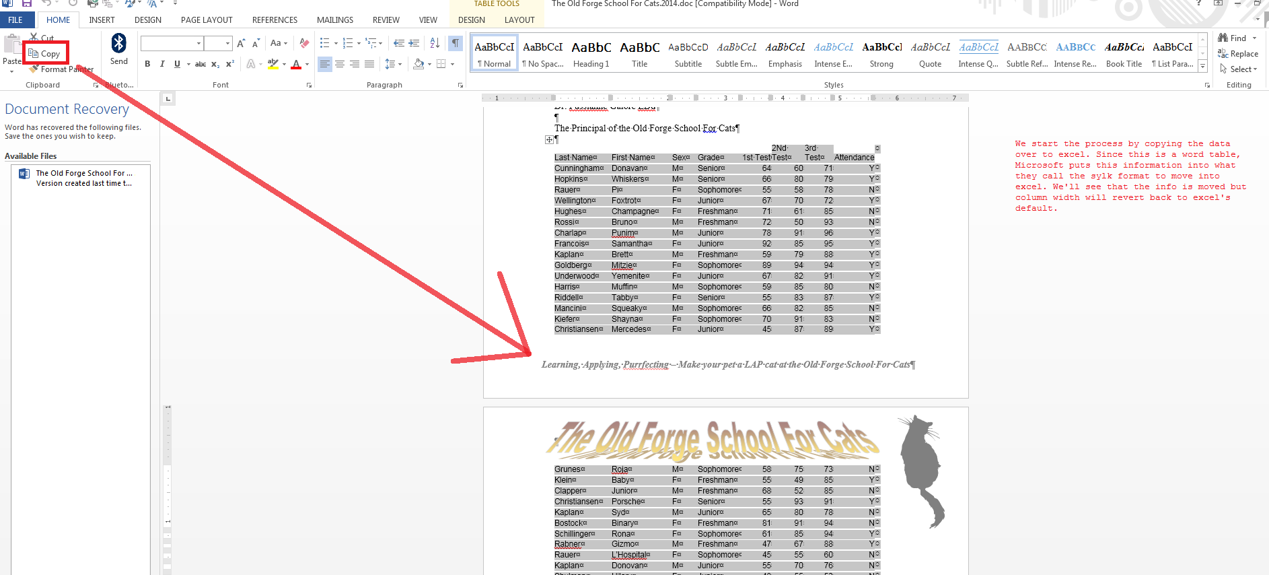1269x575 pixels.
Task: Click Replace in Editing group
Action: pyautogui.click(x=1238, y=54)
